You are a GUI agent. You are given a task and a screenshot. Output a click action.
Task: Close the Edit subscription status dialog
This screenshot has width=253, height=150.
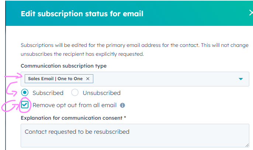tap(250, 13)
